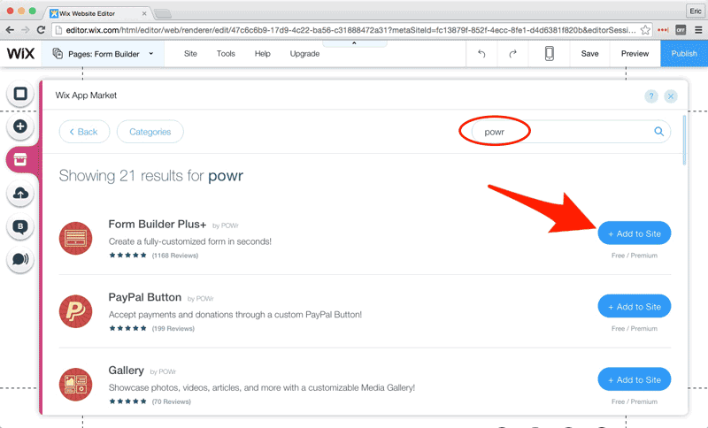
Task: Open Gallery app title
Action: pos(126,371)
